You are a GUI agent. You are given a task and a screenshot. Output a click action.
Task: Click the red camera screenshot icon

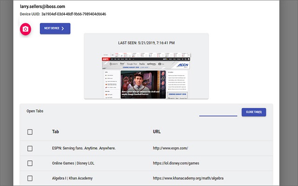25,29
